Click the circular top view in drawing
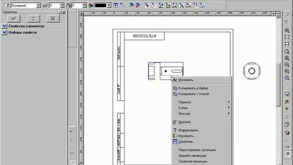 coord(252,71)
